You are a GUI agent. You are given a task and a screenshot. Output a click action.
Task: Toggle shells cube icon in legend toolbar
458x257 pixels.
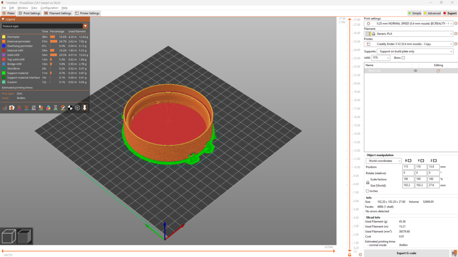point(77,108)
